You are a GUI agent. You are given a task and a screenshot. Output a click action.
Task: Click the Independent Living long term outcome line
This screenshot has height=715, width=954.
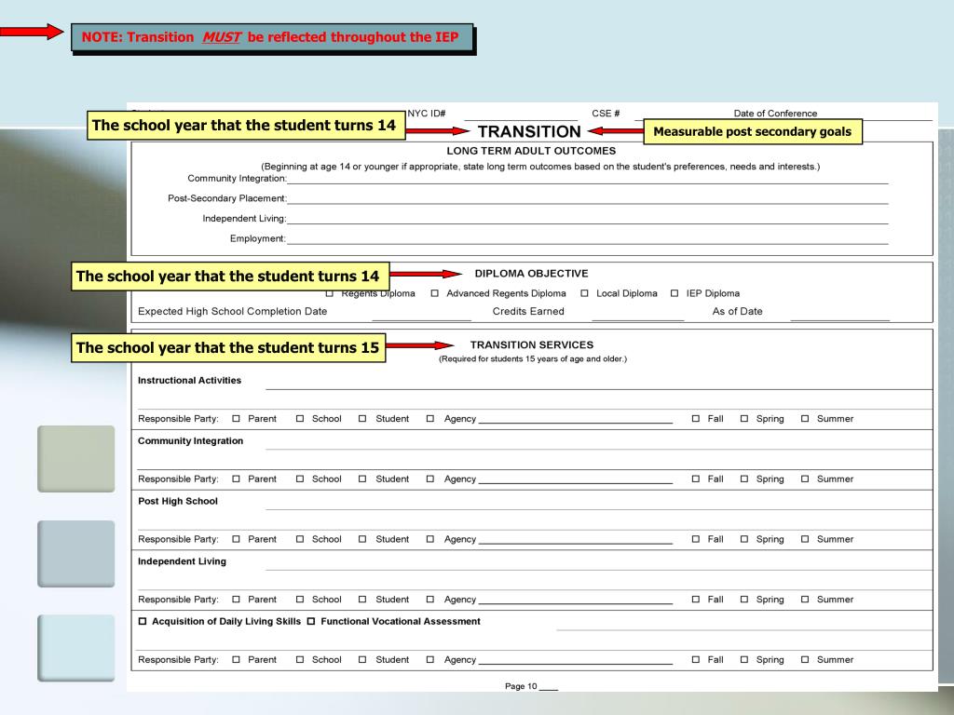click(x=588, y=219)
